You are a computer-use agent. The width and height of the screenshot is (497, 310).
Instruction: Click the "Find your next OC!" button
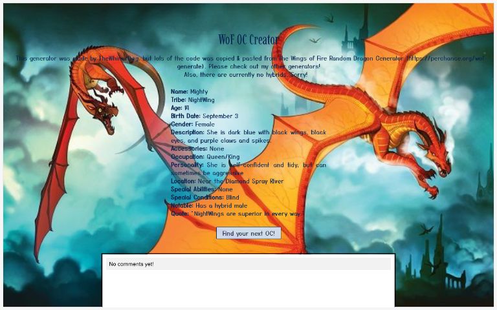(248, 233)
